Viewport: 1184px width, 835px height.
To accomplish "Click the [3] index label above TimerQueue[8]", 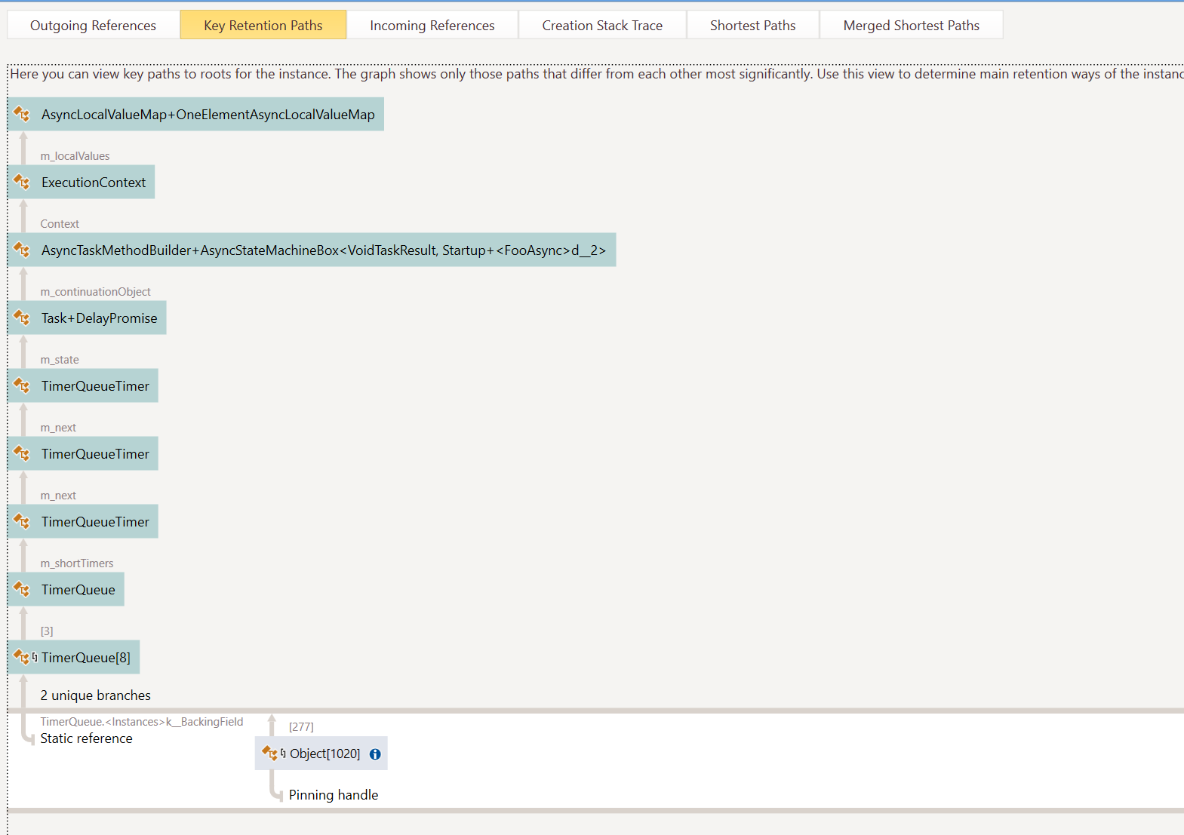I will (x=47, y=631).
